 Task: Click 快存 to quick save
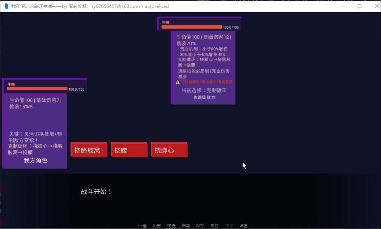(214, 226)
